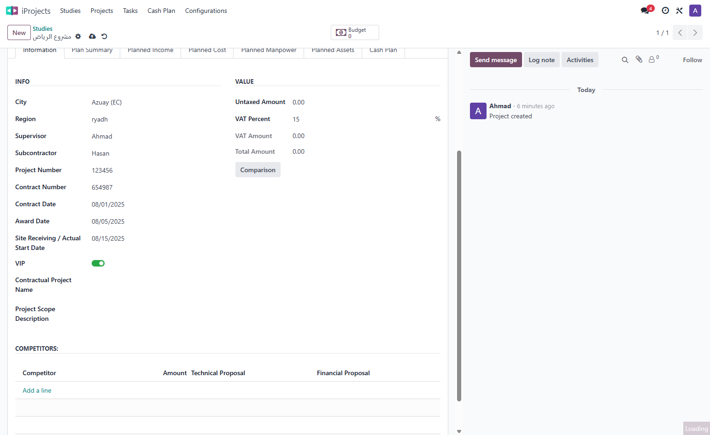Open the Contract Date picker field
Screen dimensions: 710x435
coord(156,204)
